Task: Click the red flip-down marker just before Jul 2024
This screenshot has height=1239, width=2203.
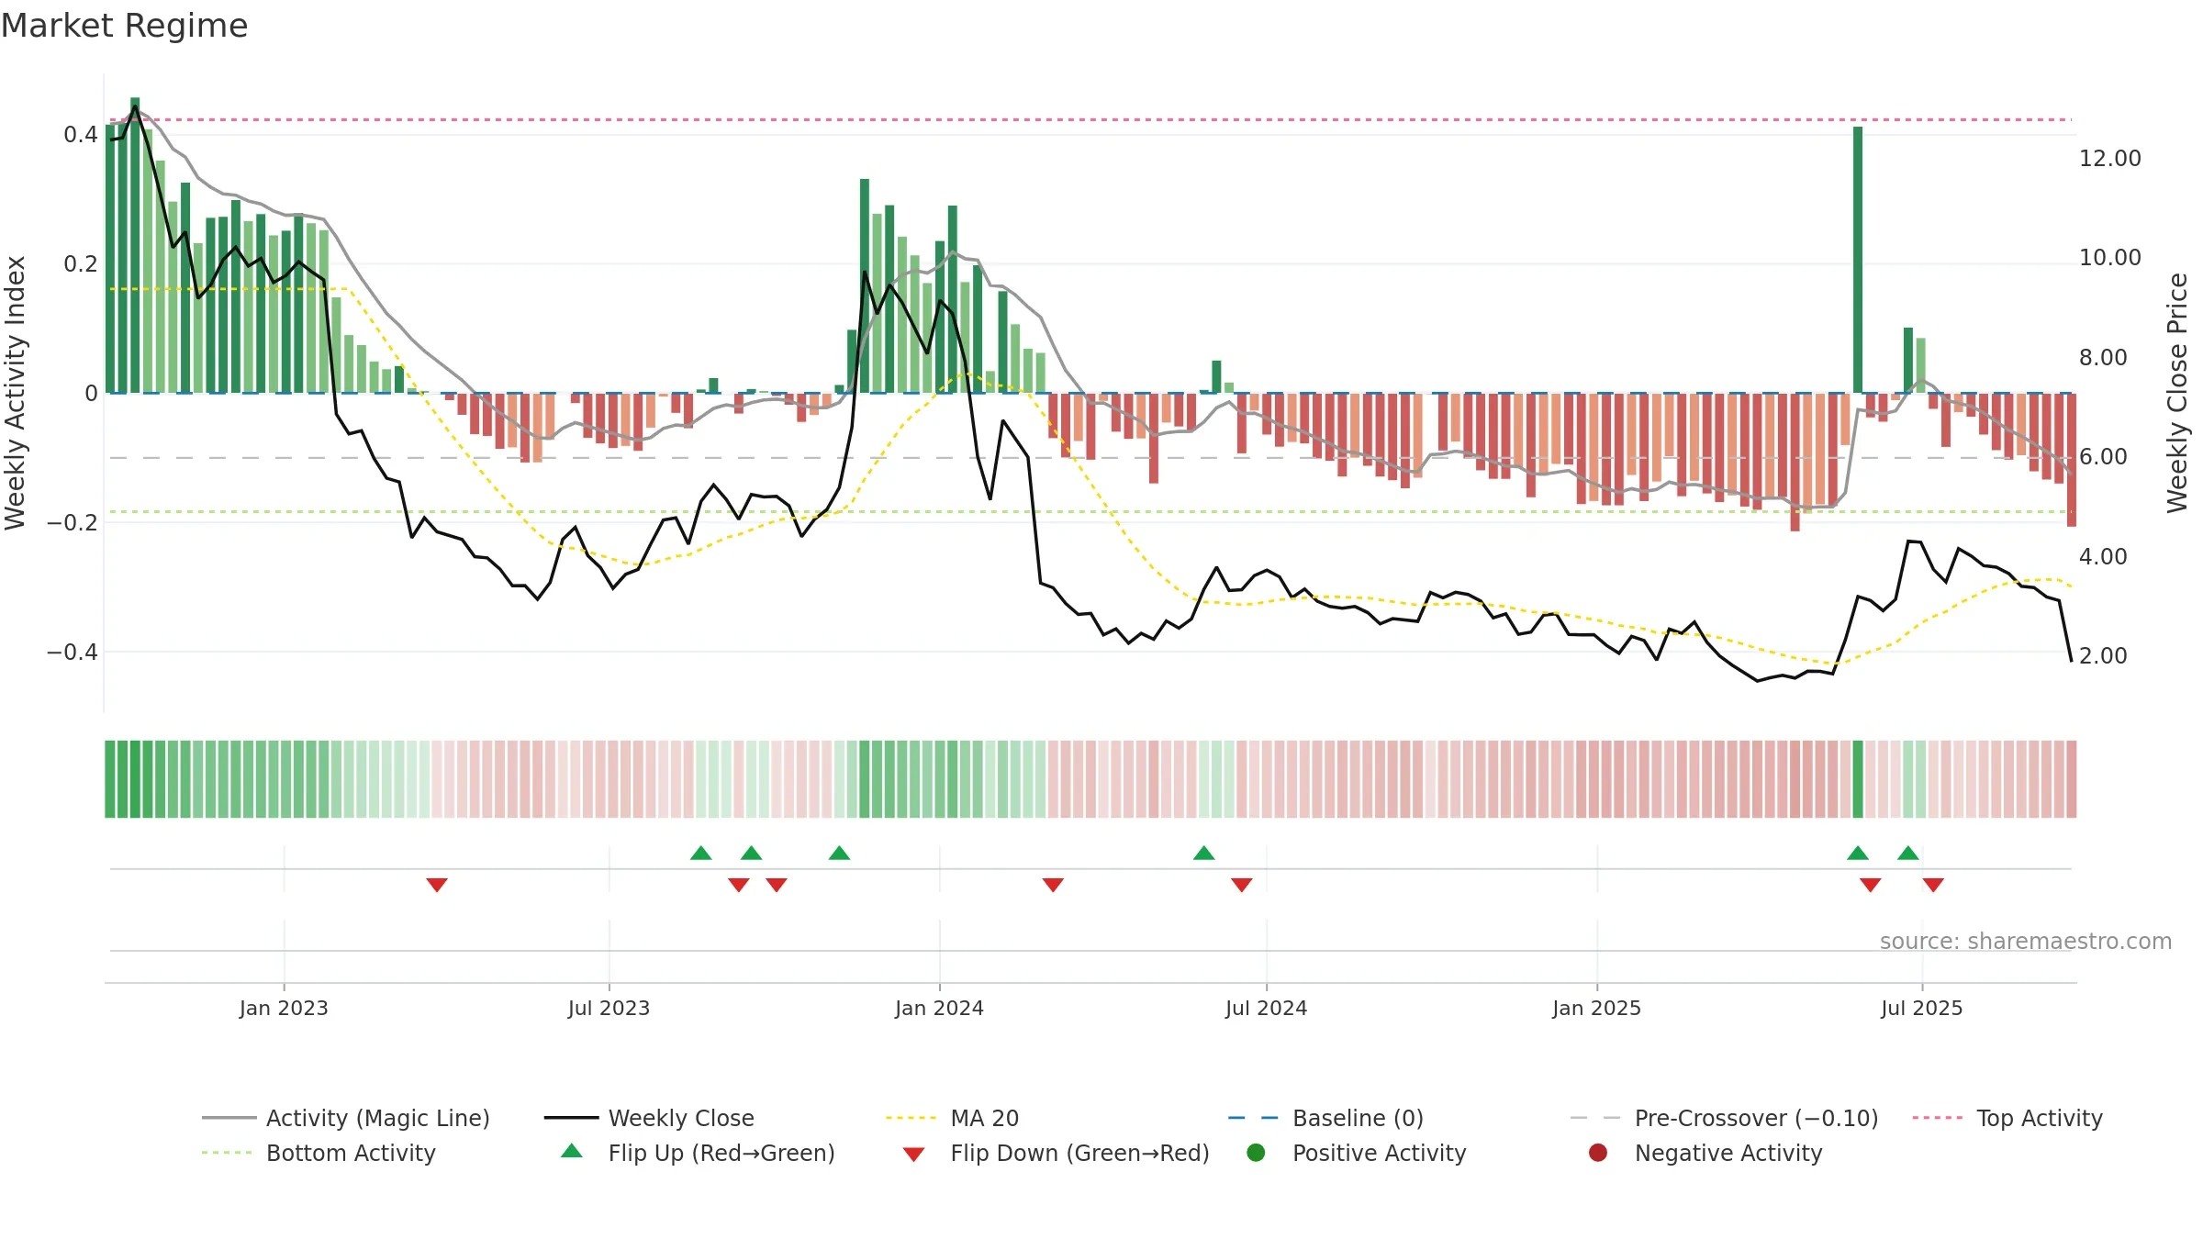Action: click(1242, 885)
